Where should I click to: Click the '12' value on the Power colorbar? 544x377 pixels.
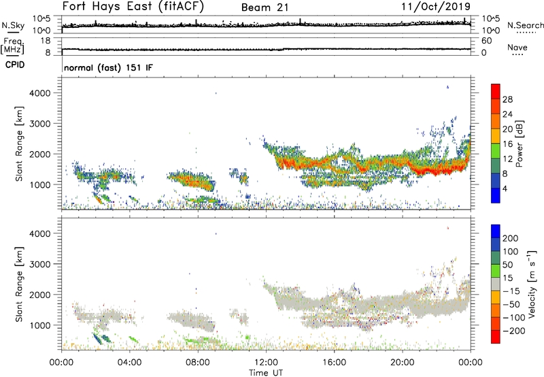click(x=507, y=159)
